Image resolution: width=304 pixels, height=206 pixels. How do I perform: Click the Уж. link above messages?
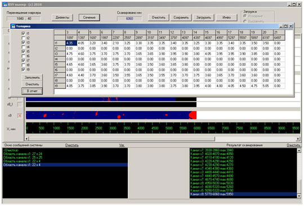click(x=122, y=145)
